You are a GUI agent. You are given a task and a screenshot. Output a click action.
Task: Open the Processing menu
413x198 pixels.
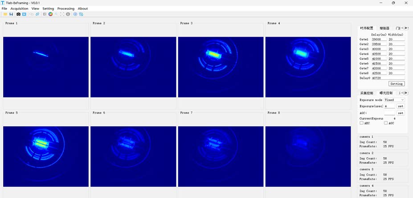click(66, 8)
